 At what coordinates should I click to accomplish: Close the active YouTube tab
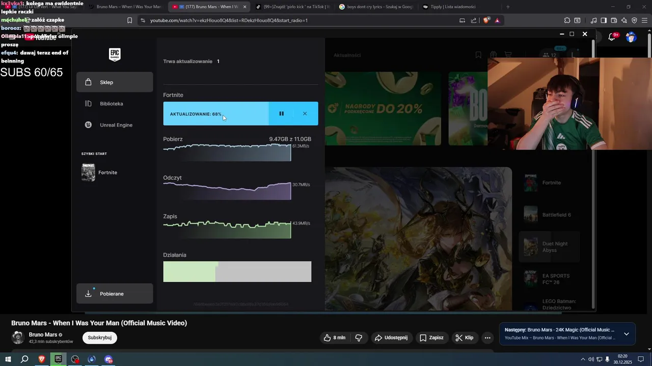click(x=244, y=7)
